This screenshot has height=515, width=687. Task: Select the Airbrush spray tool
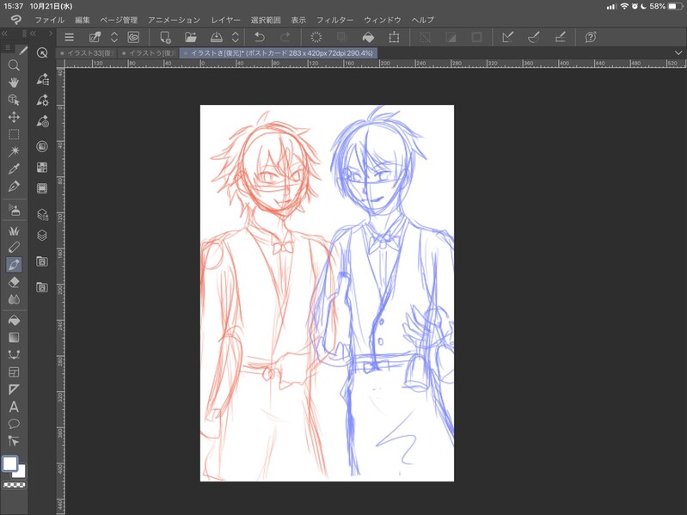pyautogui.click(x=14, y=211)
